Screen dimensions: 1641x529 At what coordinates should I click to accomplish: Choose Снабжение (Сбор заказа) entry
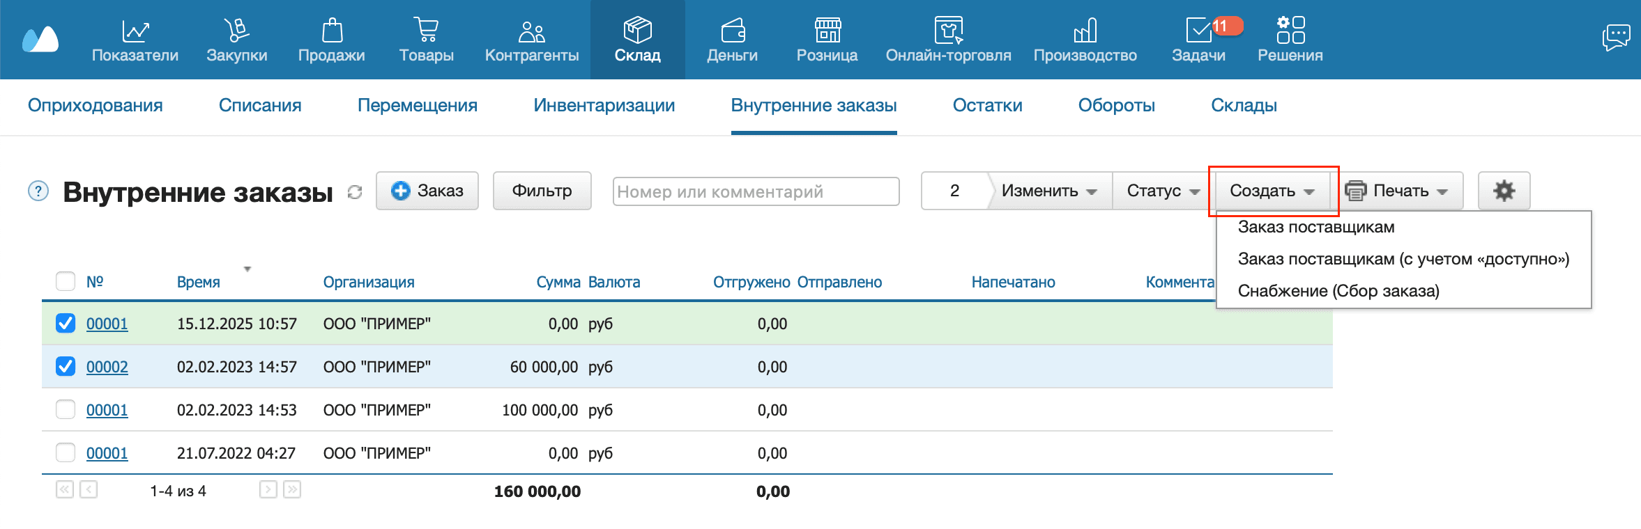tap(1338, 291)
